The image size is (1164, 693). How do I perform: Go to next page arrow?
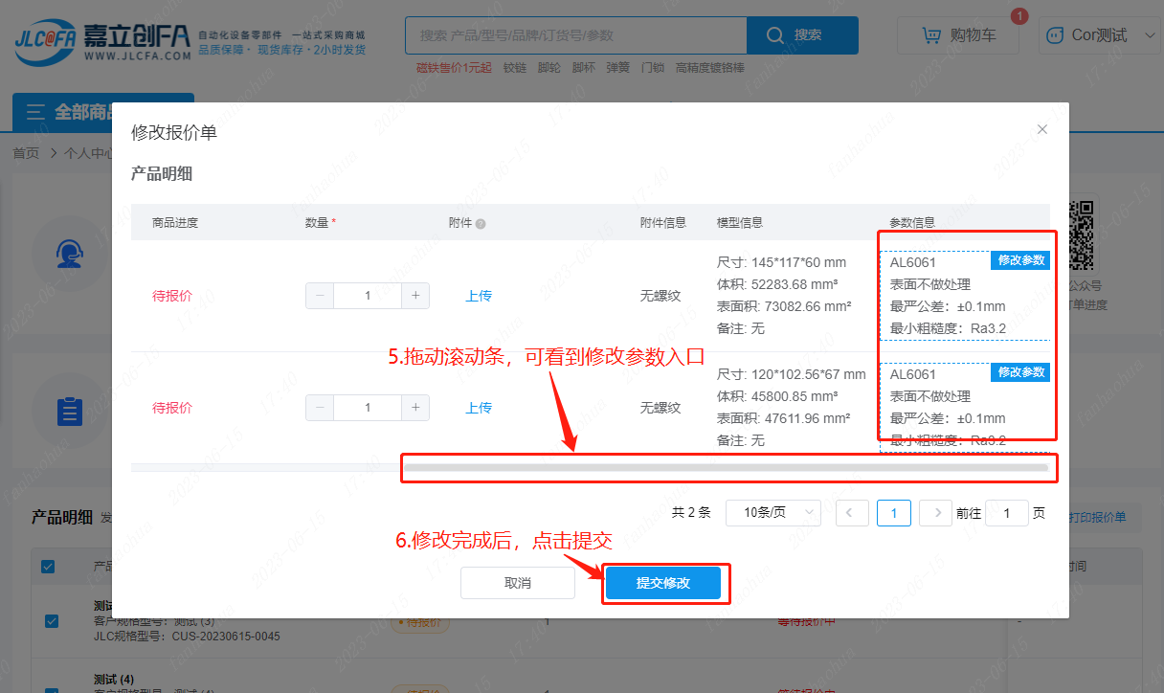935,513
